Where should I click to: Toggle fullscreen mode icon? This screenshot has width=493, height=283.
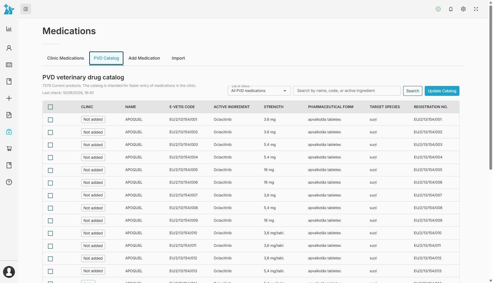[476, 9]
